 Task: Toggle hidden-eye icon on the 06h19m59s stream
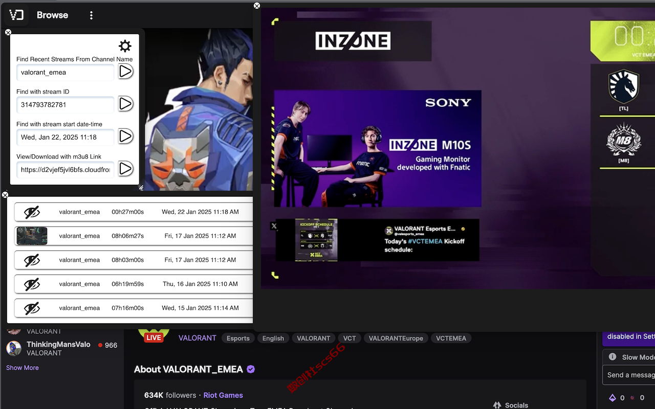coord(32,284)
